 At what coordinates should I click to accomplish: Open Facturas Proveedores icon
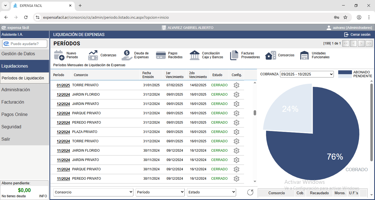pos(234,55)
